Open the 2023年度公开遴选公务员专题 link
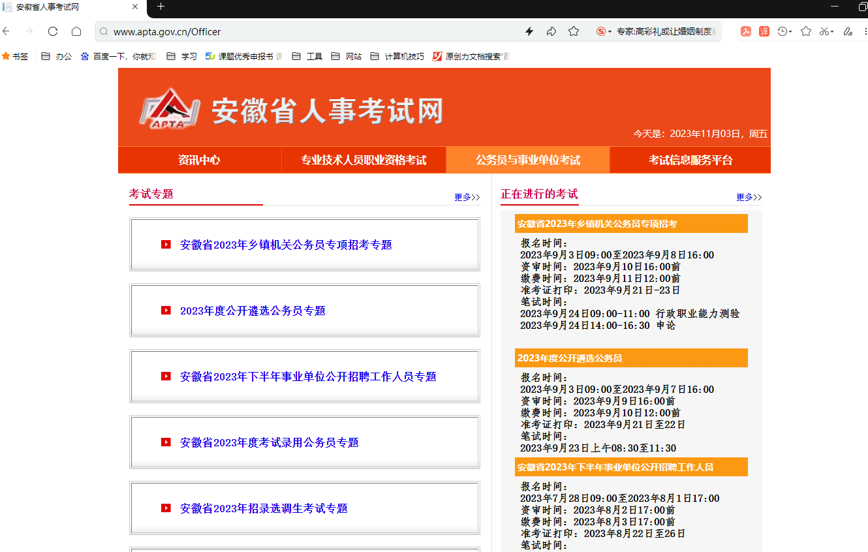 pos(253,311)
